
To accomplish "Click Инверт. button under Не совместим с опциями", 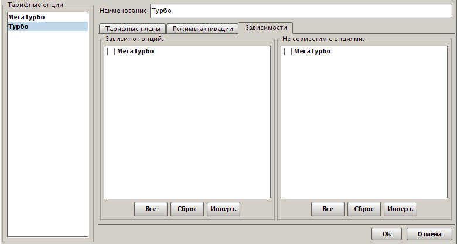I will pyautogui.click(x=400, y=209).
